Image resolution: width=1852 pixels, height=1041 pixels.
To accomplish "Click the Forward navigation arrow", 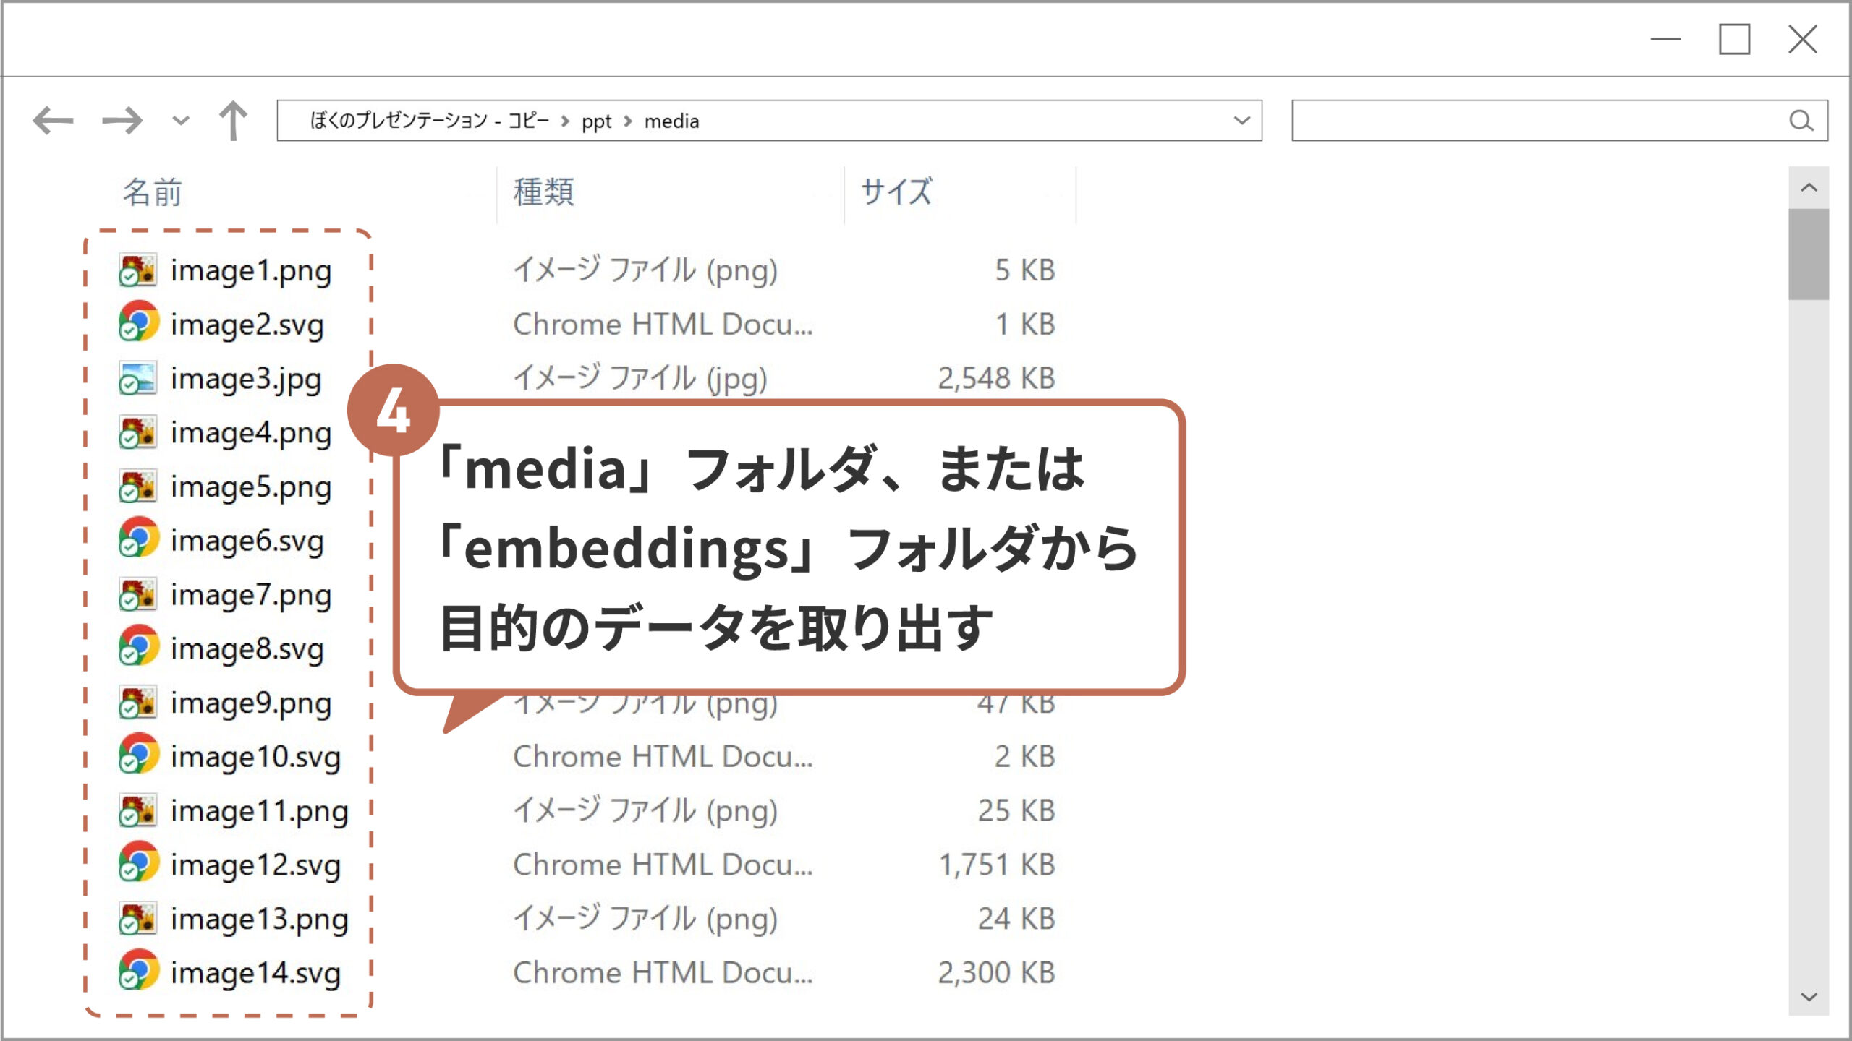I will click(122, 121).
